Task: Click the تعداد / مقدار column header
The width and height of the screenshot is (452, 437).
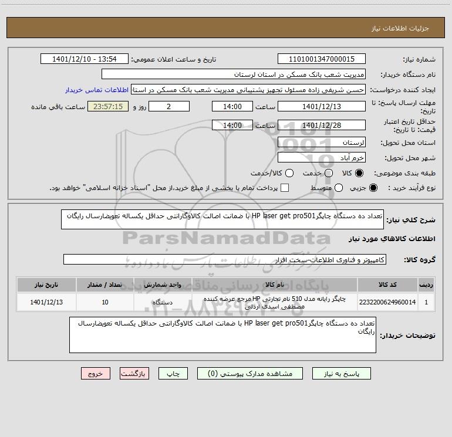Action: 105,285
